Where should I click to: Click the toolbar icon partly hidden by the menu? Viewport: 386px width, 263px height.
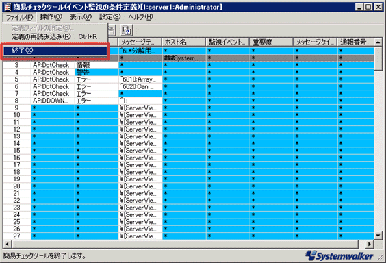112,31
